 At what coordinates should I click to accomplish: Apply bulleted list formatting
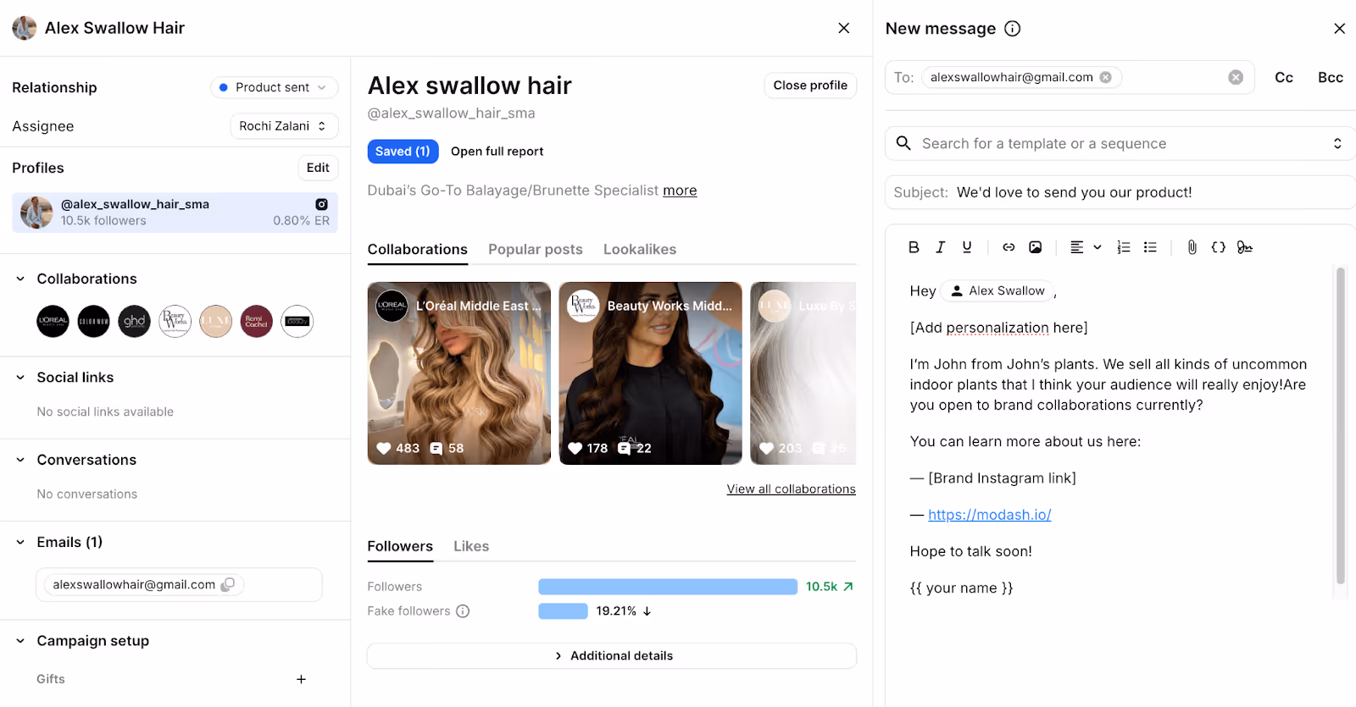[x=1150, y=247]
